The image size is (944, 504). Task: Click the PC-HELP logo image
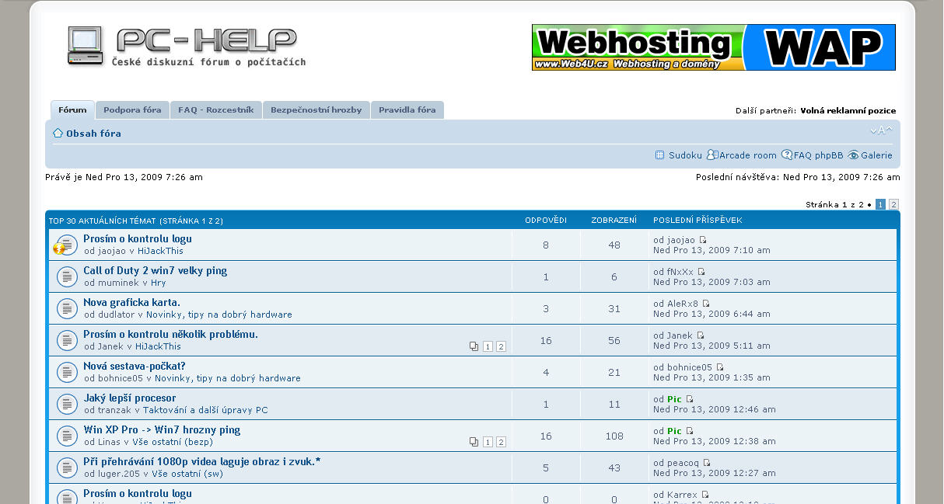(x=185, y=47)
